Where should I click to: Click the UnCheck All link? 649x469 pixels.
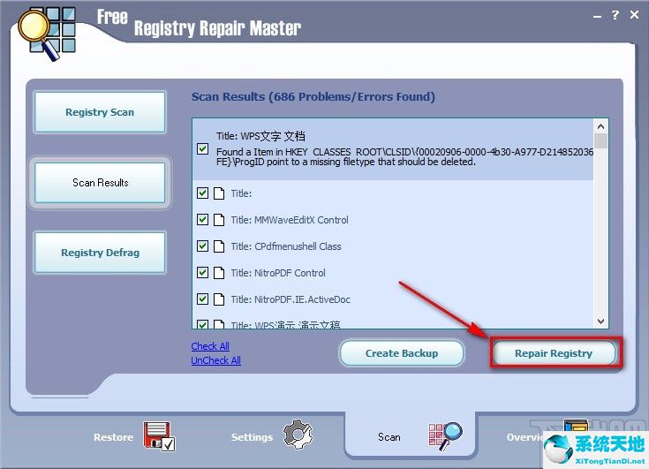tap(215, 360)
